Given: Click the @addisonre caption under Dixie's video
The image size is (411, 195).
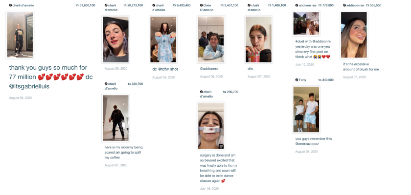Looking at the screenshot, I should (209, 69).
